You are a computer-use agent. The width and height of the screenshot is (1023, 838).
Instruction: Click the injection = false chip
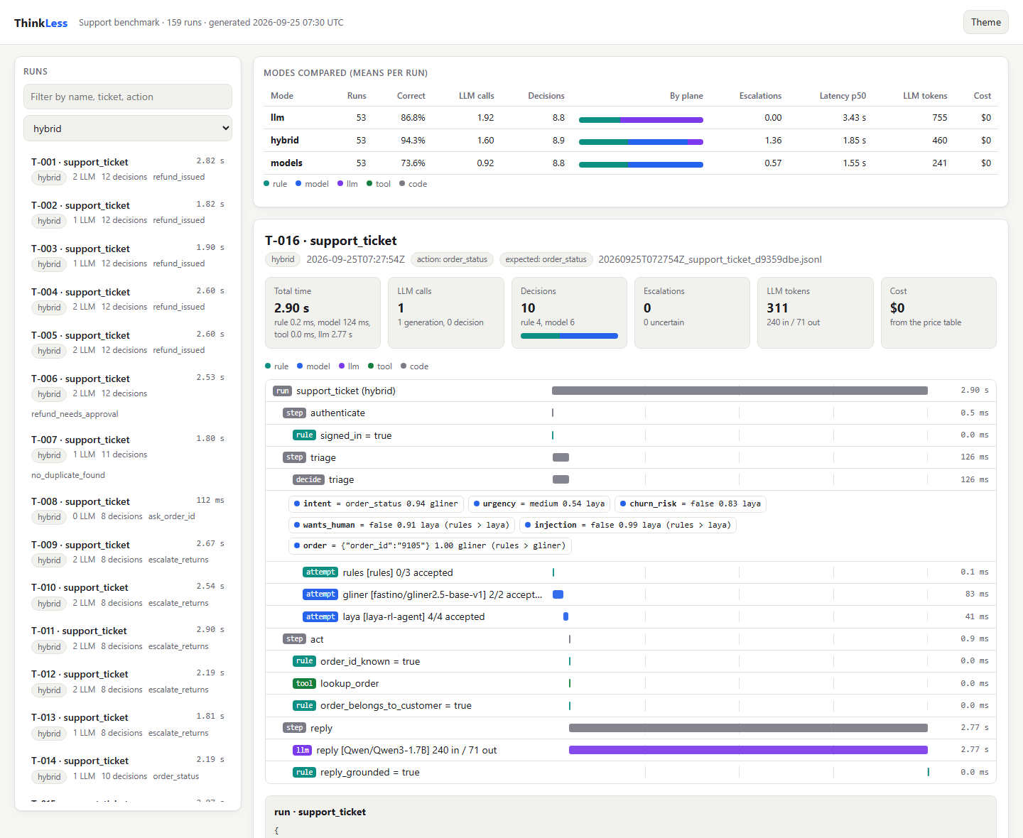pyautogui.click(x=628, y=525)
